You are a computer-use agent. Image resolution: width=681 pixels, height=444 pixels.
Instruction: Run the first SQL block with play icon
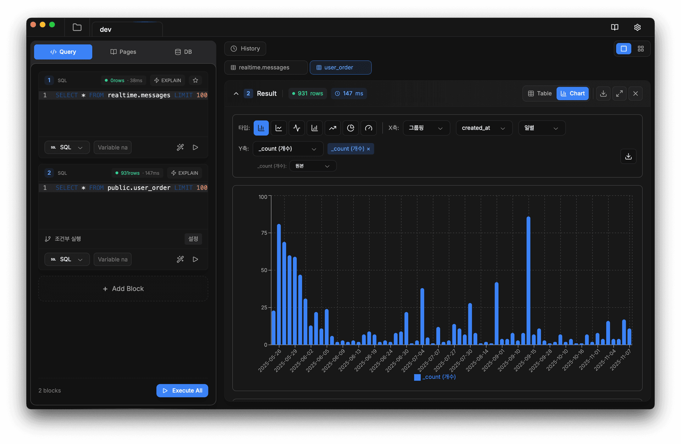[x=195, y=147]
